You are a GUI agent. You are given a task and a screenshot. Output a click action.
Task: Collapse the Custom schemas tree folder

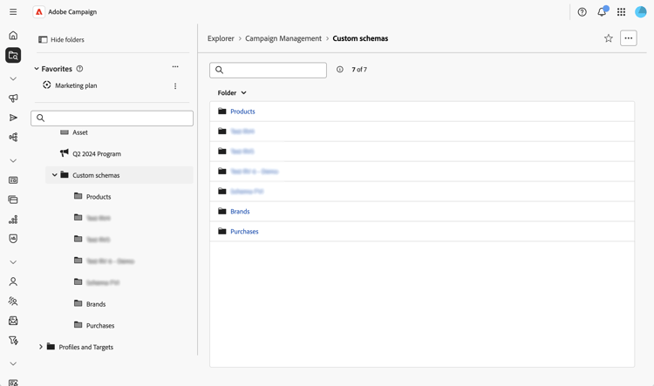click(x=54, y=175)
